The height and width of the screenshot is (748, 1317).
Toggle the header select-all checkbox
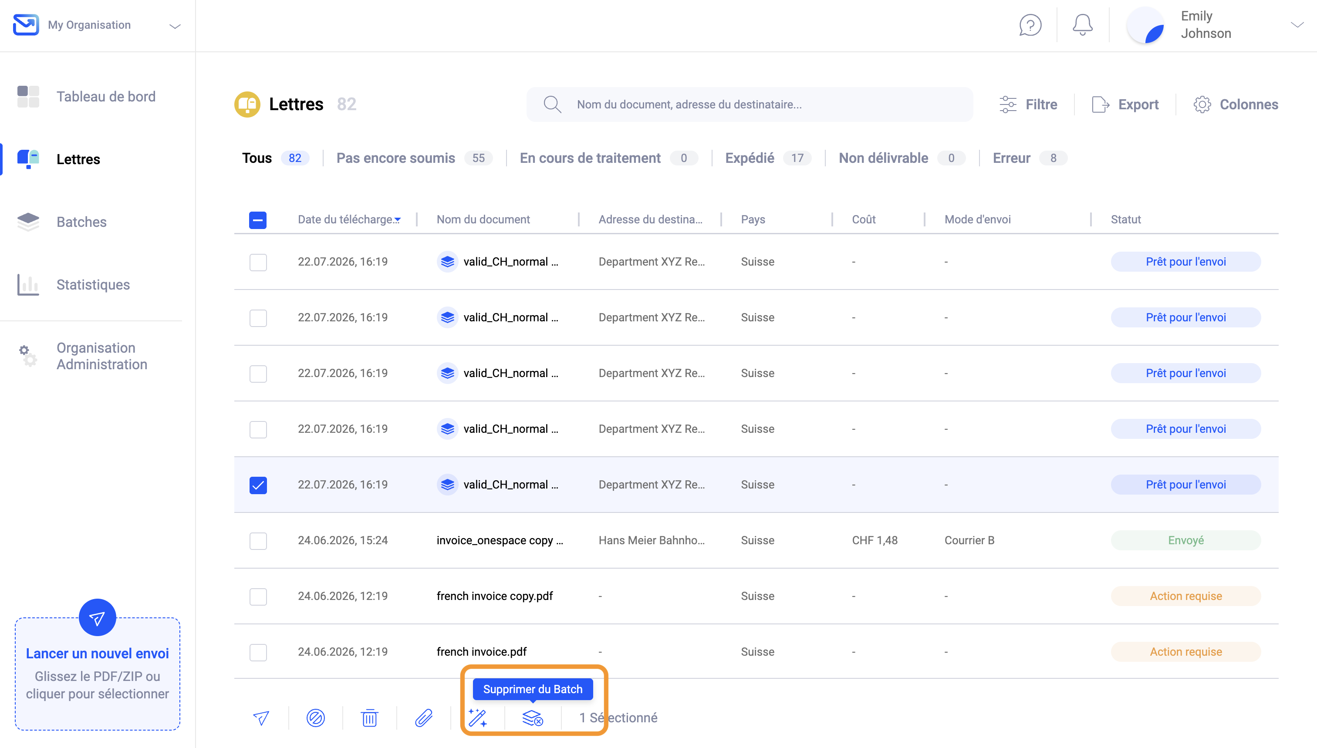point(258,220)
